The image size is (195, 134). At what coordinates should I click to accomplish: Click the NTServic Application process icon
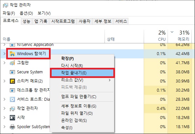coord(12,45)
